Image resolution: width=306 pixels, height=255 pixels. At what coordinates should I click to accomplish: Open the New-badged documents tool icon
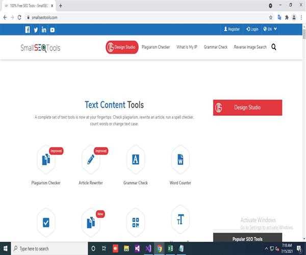tap(91, 222)
